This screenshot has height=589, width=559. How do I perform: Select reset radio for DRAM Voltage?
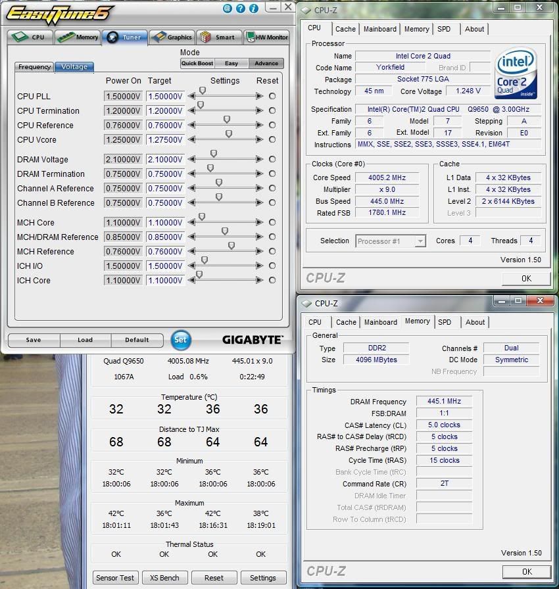272,159
